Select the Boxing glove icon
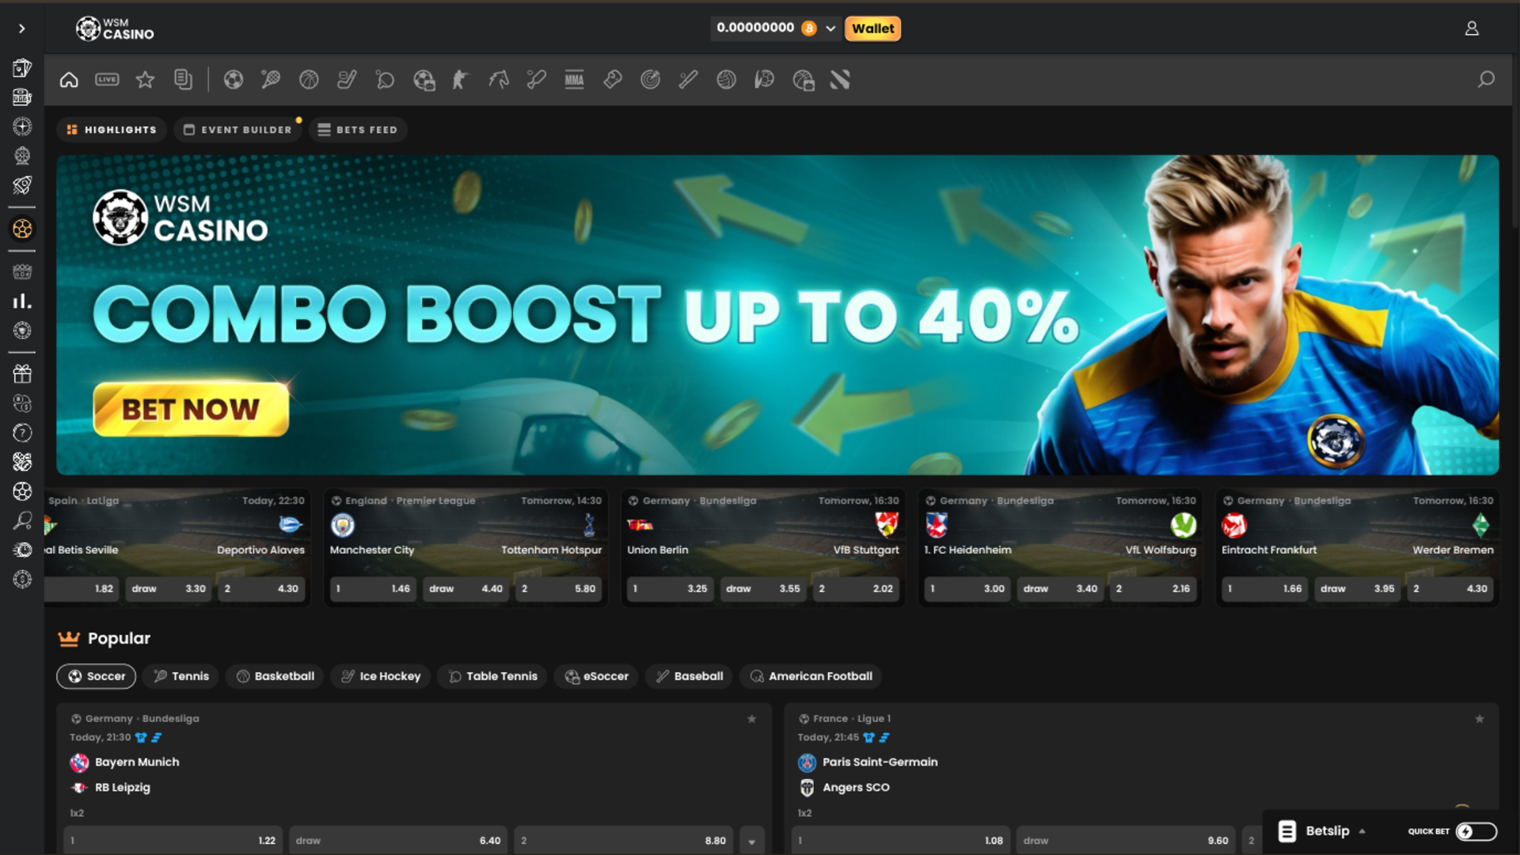This screenshot has height=855, width=1520. (612, 80)
